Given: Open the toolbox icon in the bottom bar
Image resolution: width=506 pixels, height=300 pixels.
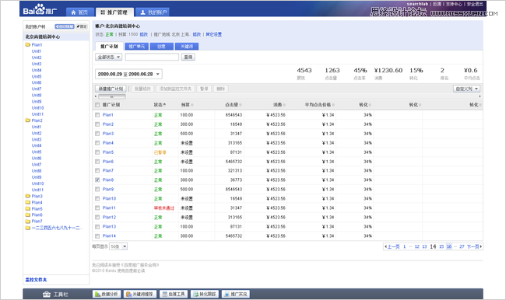Looking at the screenshot, I should point(47,295).
